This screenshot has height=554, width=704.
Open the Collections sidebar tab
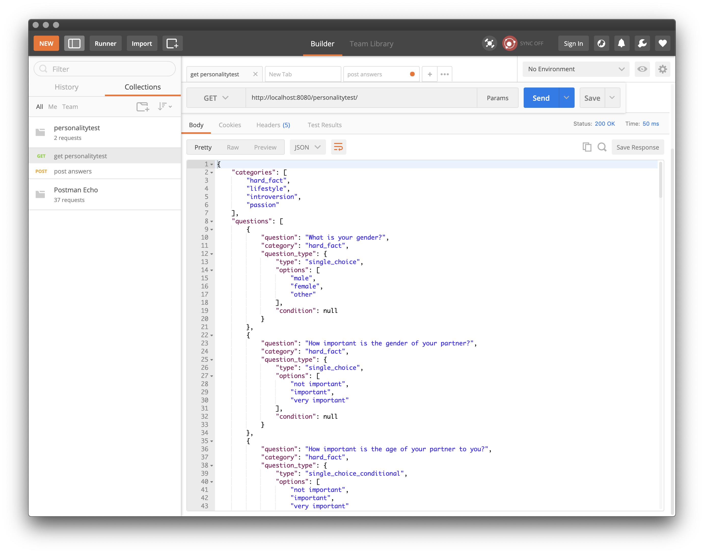[143, 87]
